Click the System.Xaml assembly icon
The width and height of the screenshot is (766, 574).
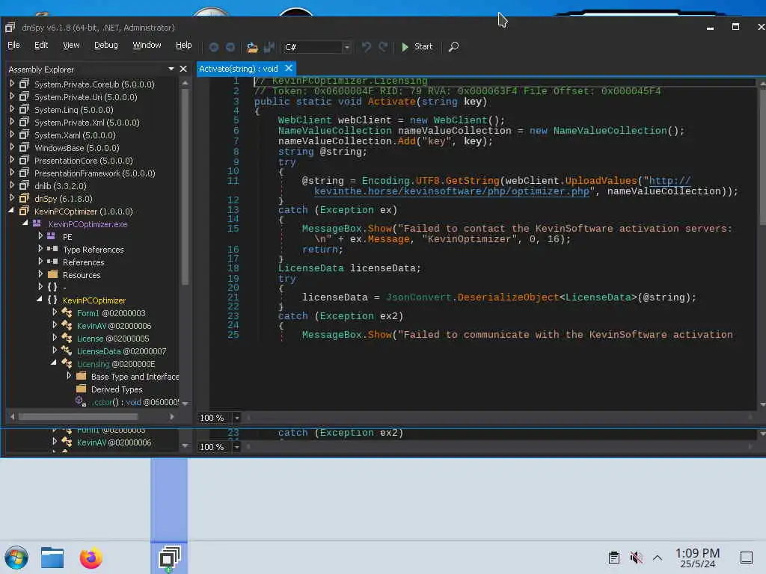(24, 135)
